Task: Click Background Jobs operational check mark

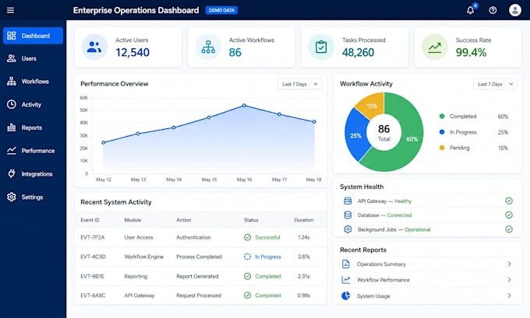Action: [509, 229]
